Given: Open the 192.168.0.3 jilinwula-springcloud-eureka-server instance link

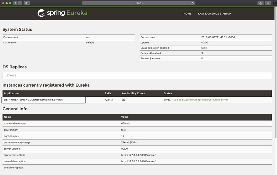Looking at the screenshot, I should click(x=201, y=100).
